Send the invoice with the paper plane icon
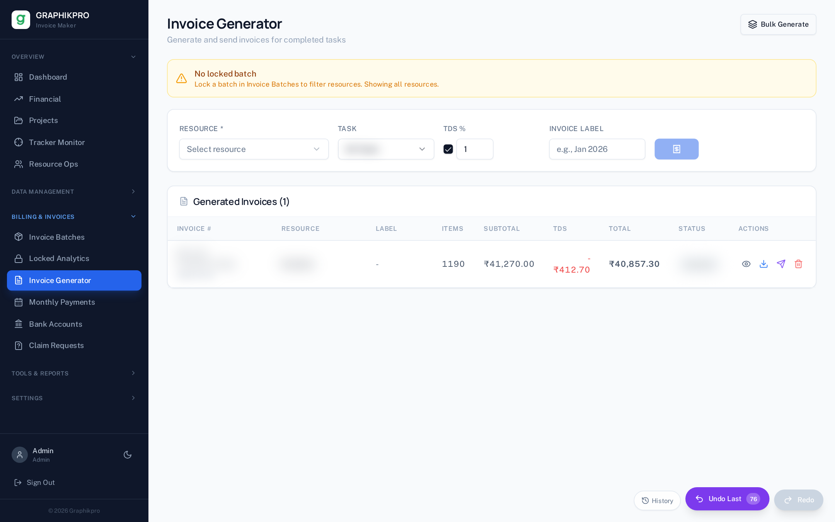The height and width of the screenshot is (522, 835). [x=781, y=264]
